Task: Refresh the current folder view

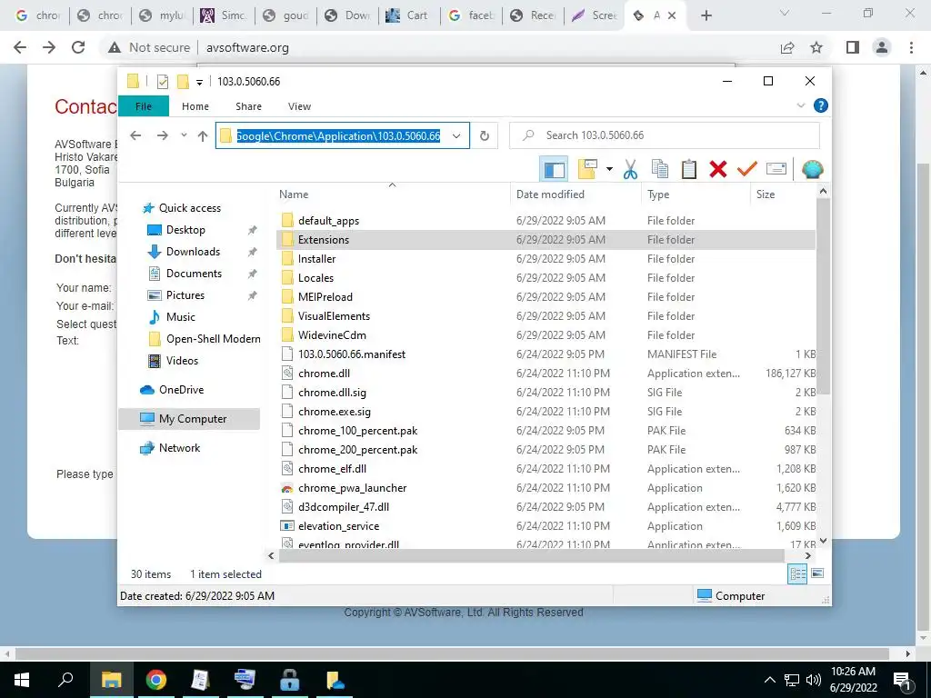Action: tap(485, 136)
